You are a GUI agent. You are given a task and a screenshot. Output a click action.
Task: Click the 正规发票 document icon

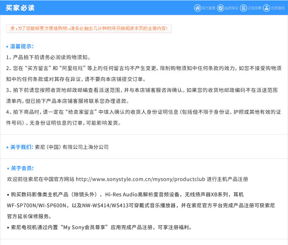244,8
